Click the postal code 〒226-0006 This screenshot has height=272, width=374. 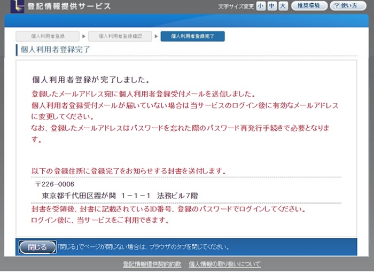[54, 184]
